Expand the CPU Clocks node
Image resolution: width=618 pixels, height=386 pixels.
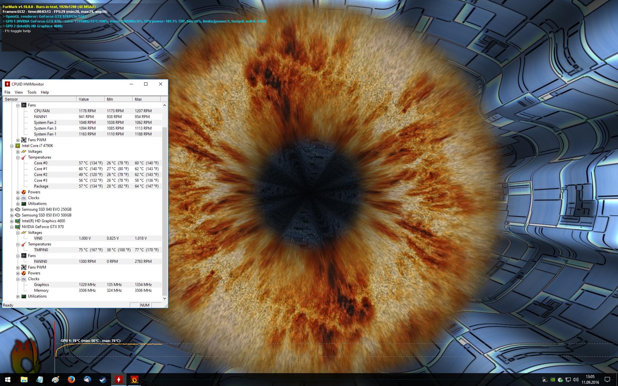[x=18, y=198]
